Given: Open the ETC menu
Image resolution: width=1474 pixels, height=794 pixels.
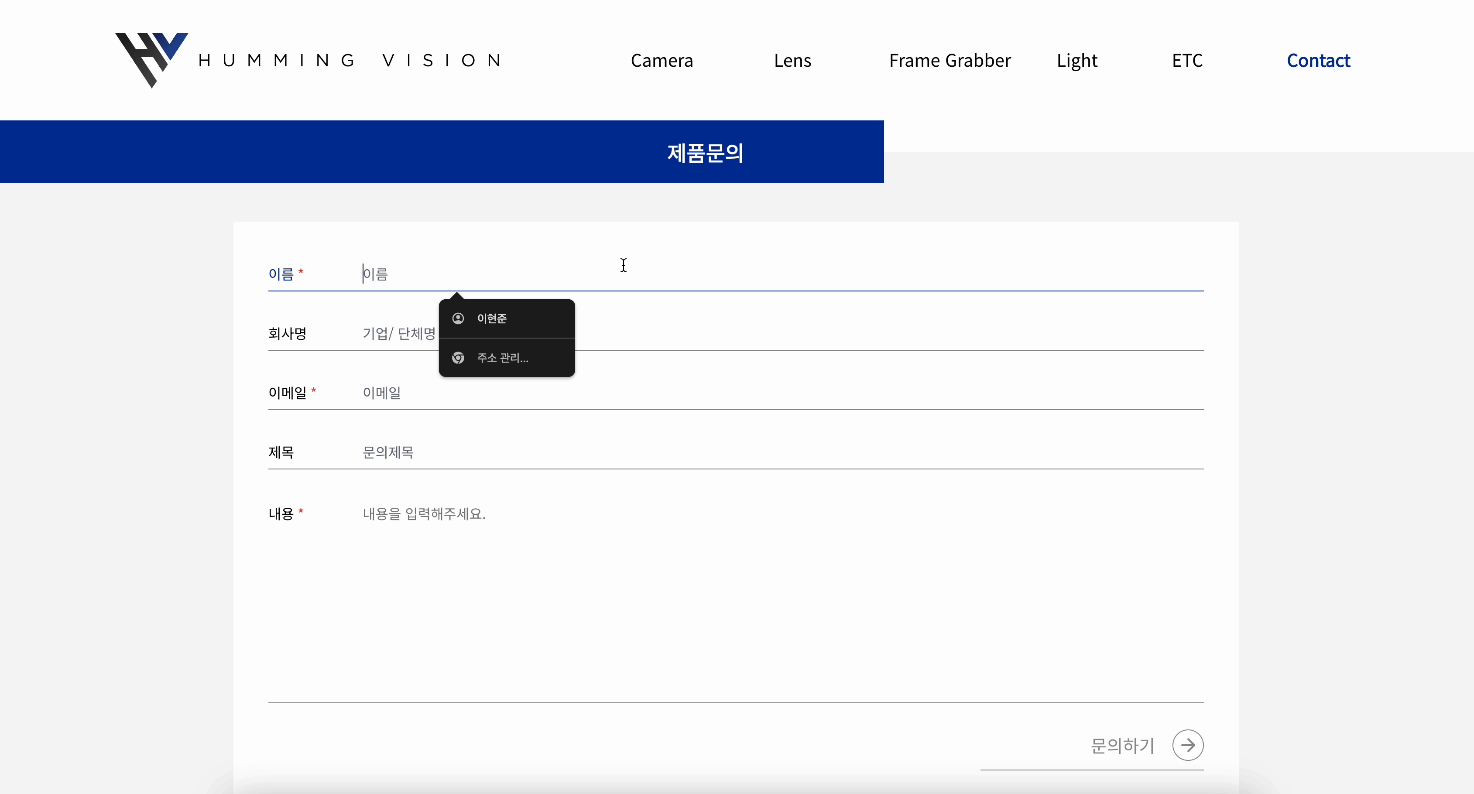Looking at the screenshot, I should 1187,60.
